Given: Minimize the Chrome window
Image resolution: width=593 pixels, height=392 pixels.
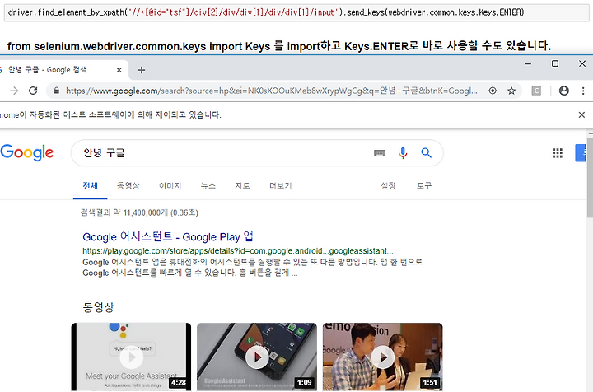Looking at the screenshot, I should 528,64.
